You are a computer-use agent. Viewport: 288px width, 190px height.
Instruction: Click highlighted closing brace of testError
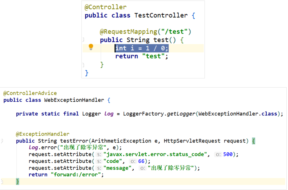pyautogui.click(x=17, y=182)
